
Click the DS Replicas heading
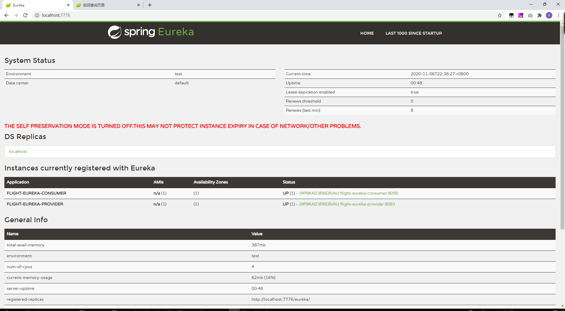[x=25, y=137]
